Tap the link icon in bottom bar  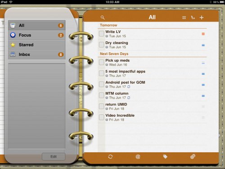point(193,156)
